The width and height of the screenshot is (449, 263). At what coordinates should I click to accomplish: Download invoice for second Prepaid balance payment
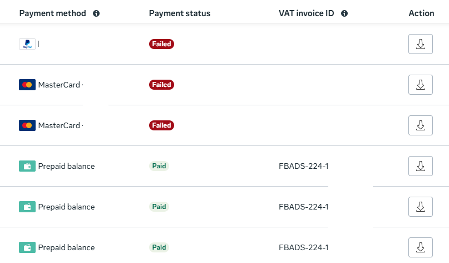coord(420,207)
